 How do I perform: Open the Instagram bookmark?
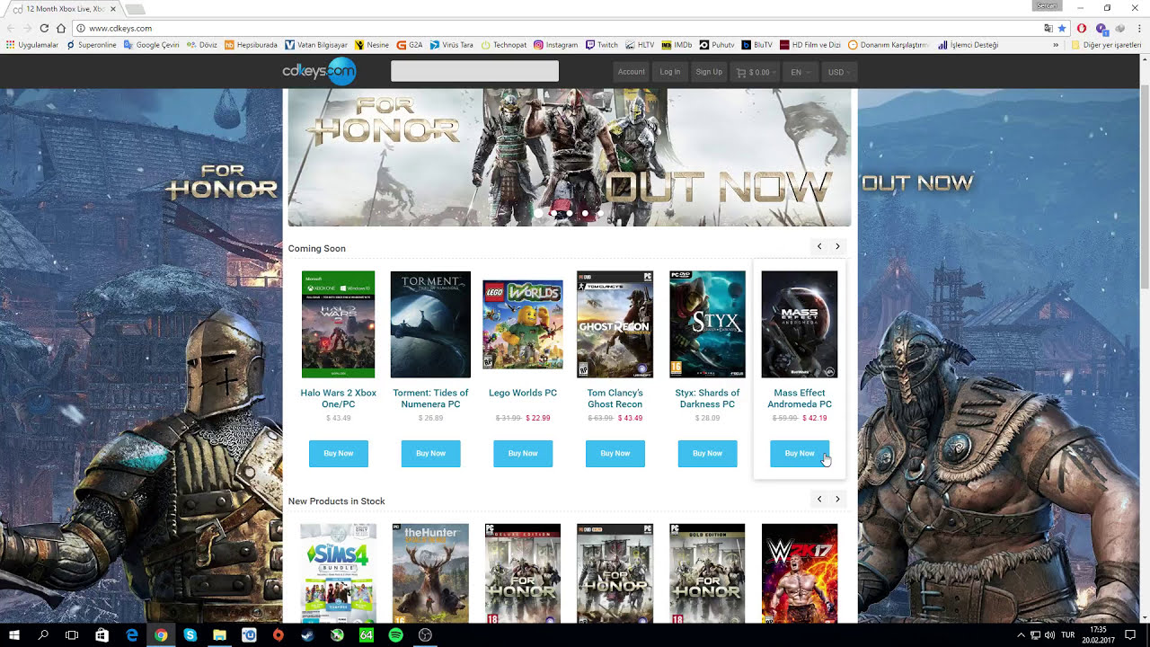coord(556,45)
